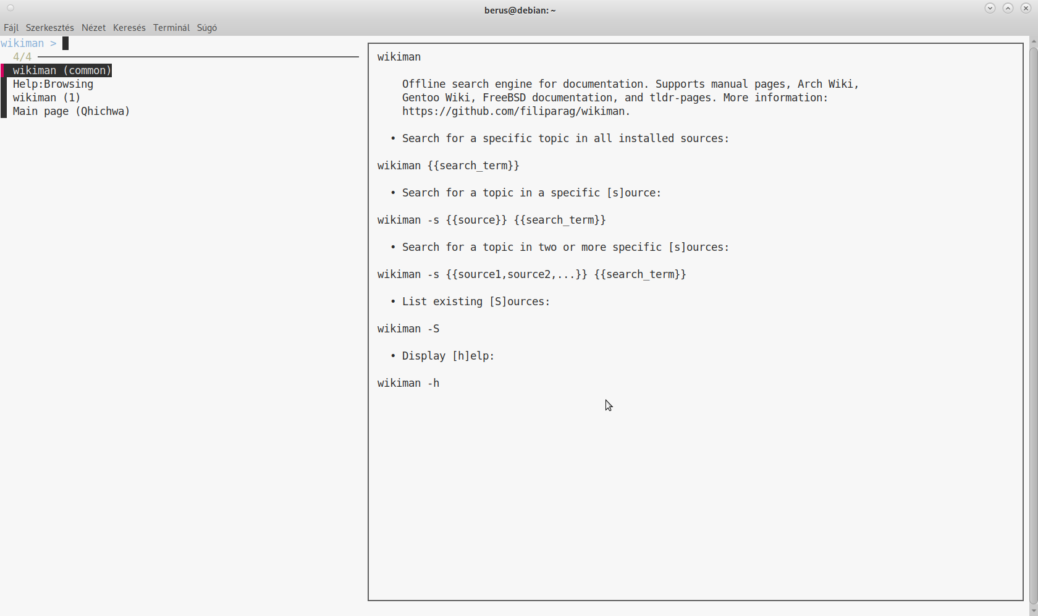Click the 'berus@debian: ~' window title
1038x616 pixels.
click(520, 10)
